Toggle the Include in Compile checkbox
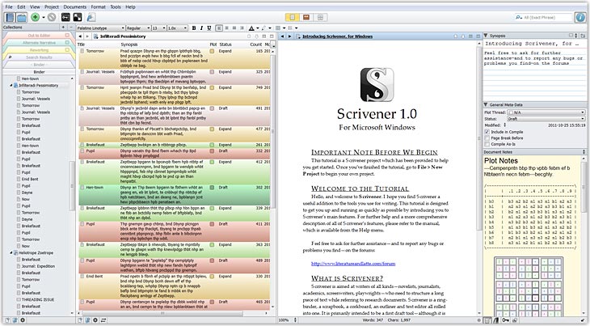 coord(489,131)
